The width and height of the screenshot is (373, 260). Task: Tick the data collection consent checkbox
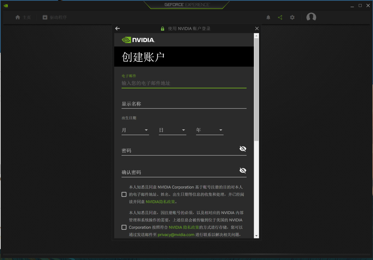[x=124, y=195]
